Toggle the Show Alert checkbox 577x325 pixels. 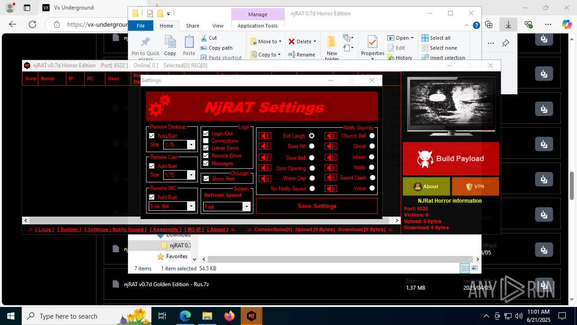206,178
